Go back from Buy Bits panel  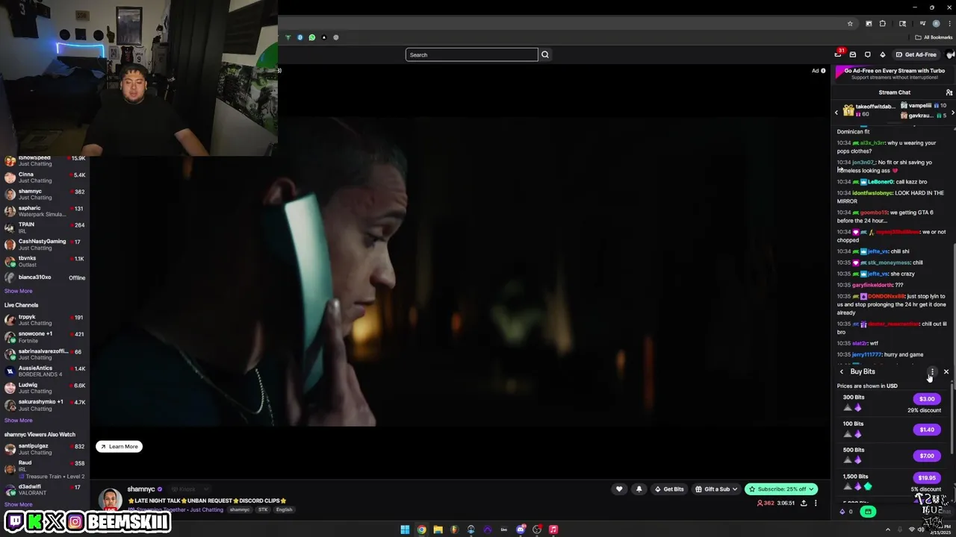pos(842,371)
